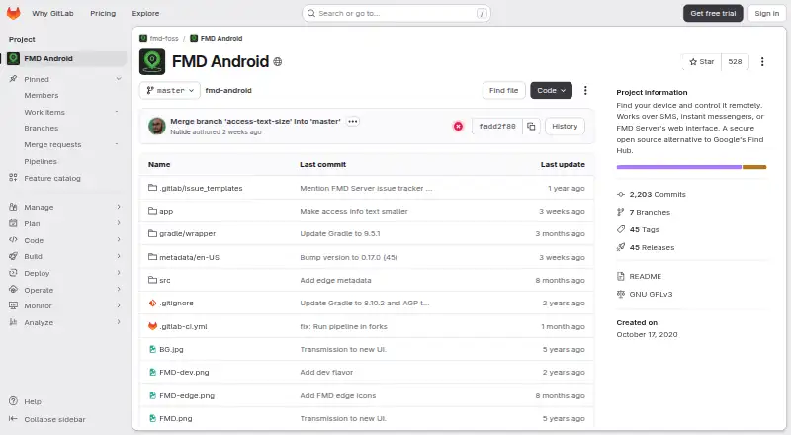Open 45 Releases link
The image size is (791, 435).
click(652, 247)
